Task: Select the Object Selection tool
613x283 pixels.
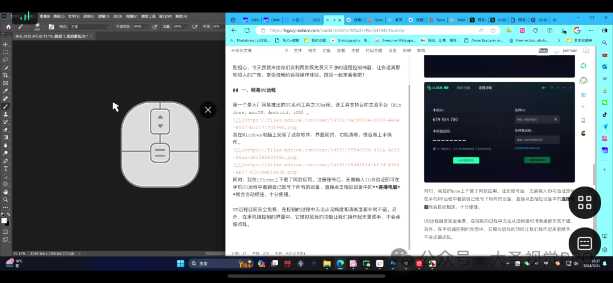Action: click(x=6, y=67)
